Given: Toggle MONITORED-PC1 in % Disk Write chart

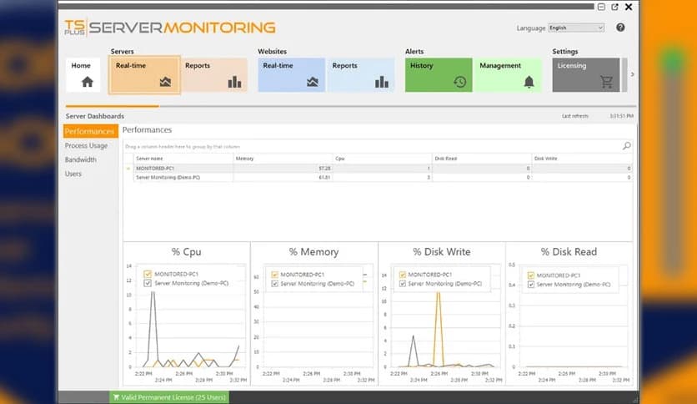Looking at the screenshot, I should point(403,275).
